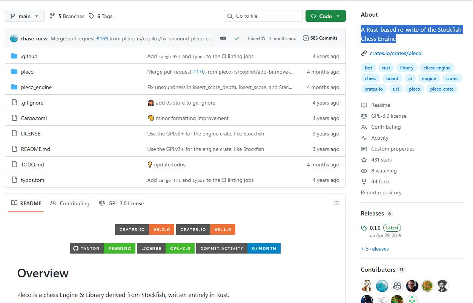
Task: Open commit hash 66da485
Action: [x=256, y=38]
